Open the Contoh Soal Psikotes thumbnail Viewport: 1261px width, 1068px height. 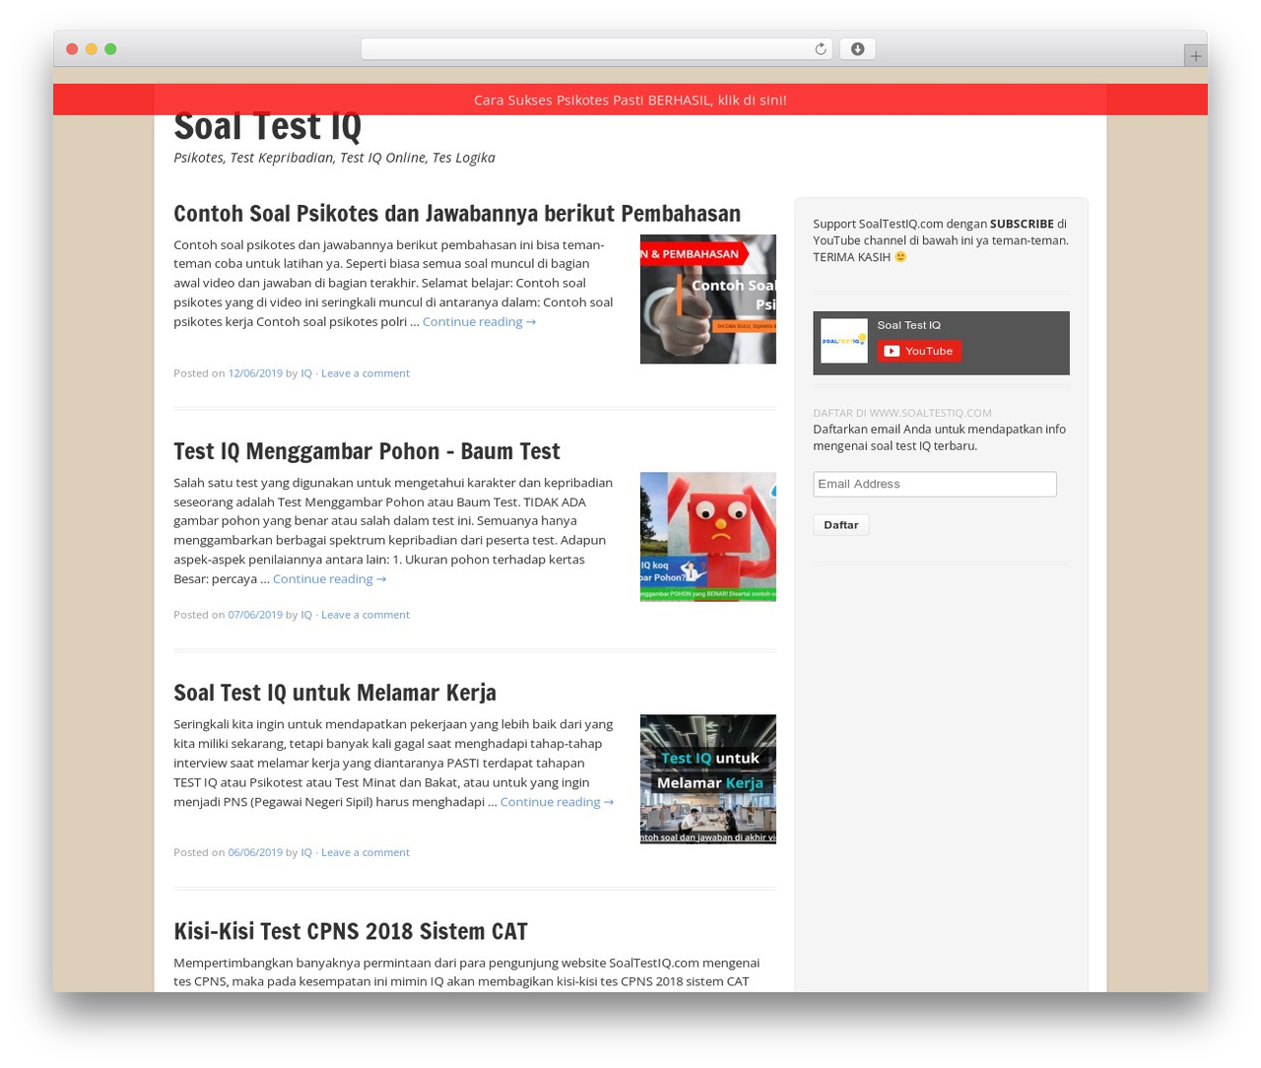tap(707, 299)
